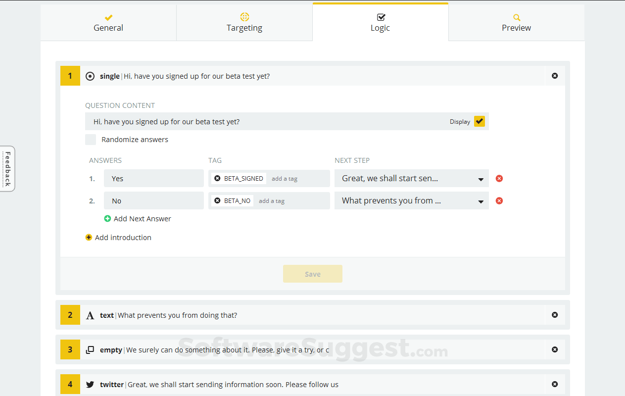
Task: Remove question 1 with its X icon
Action: [555, 76]
